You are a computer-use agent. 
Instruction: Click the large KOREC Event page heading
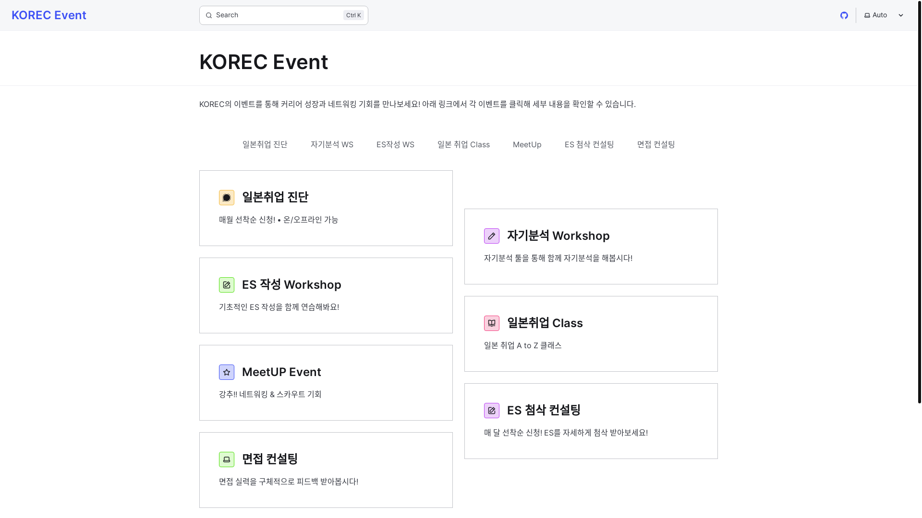coord(264,62)
